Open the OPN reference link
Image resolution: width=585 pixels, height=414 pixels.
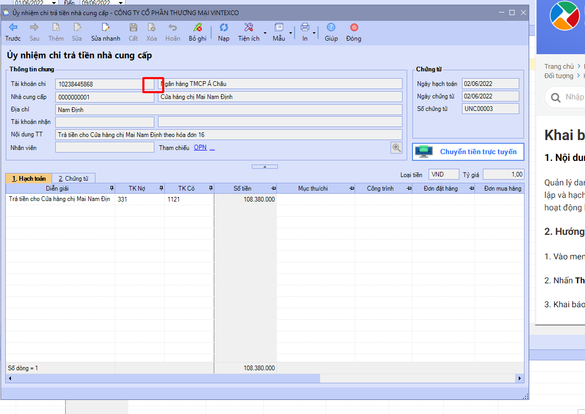click(x=200, y=148)
